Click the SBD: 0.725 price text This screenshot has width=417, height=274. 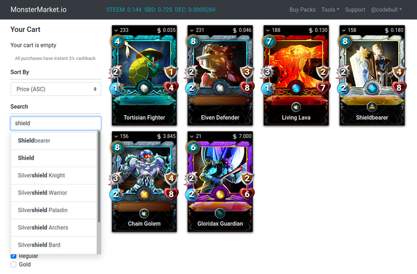pos(158,10)
